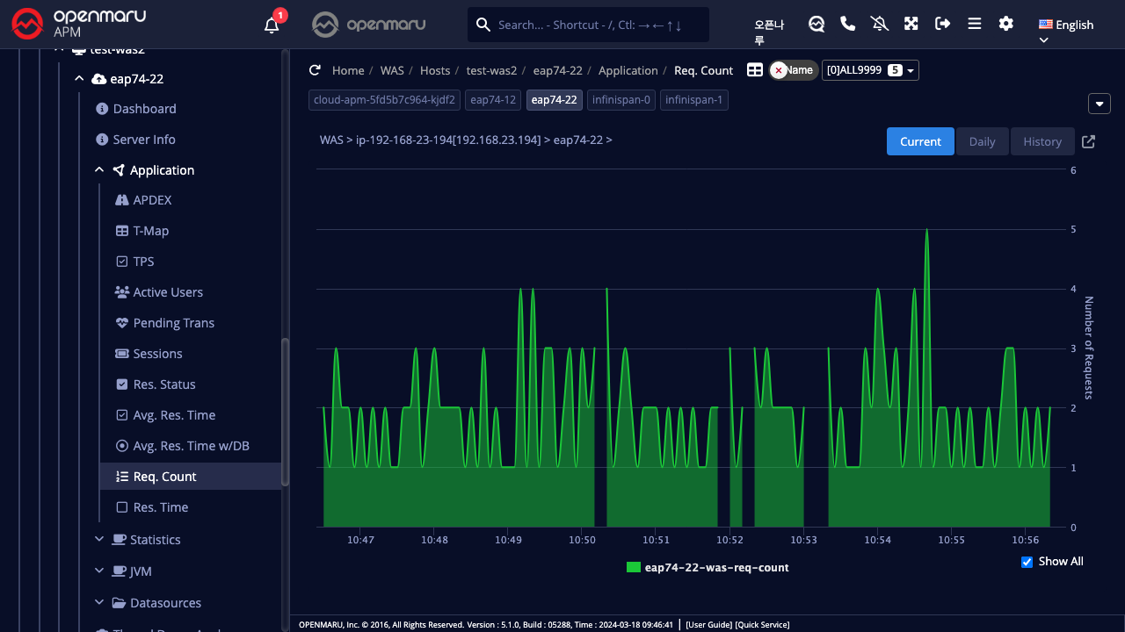
Task: Click the logout icon in header
Action: click(943, 24)
